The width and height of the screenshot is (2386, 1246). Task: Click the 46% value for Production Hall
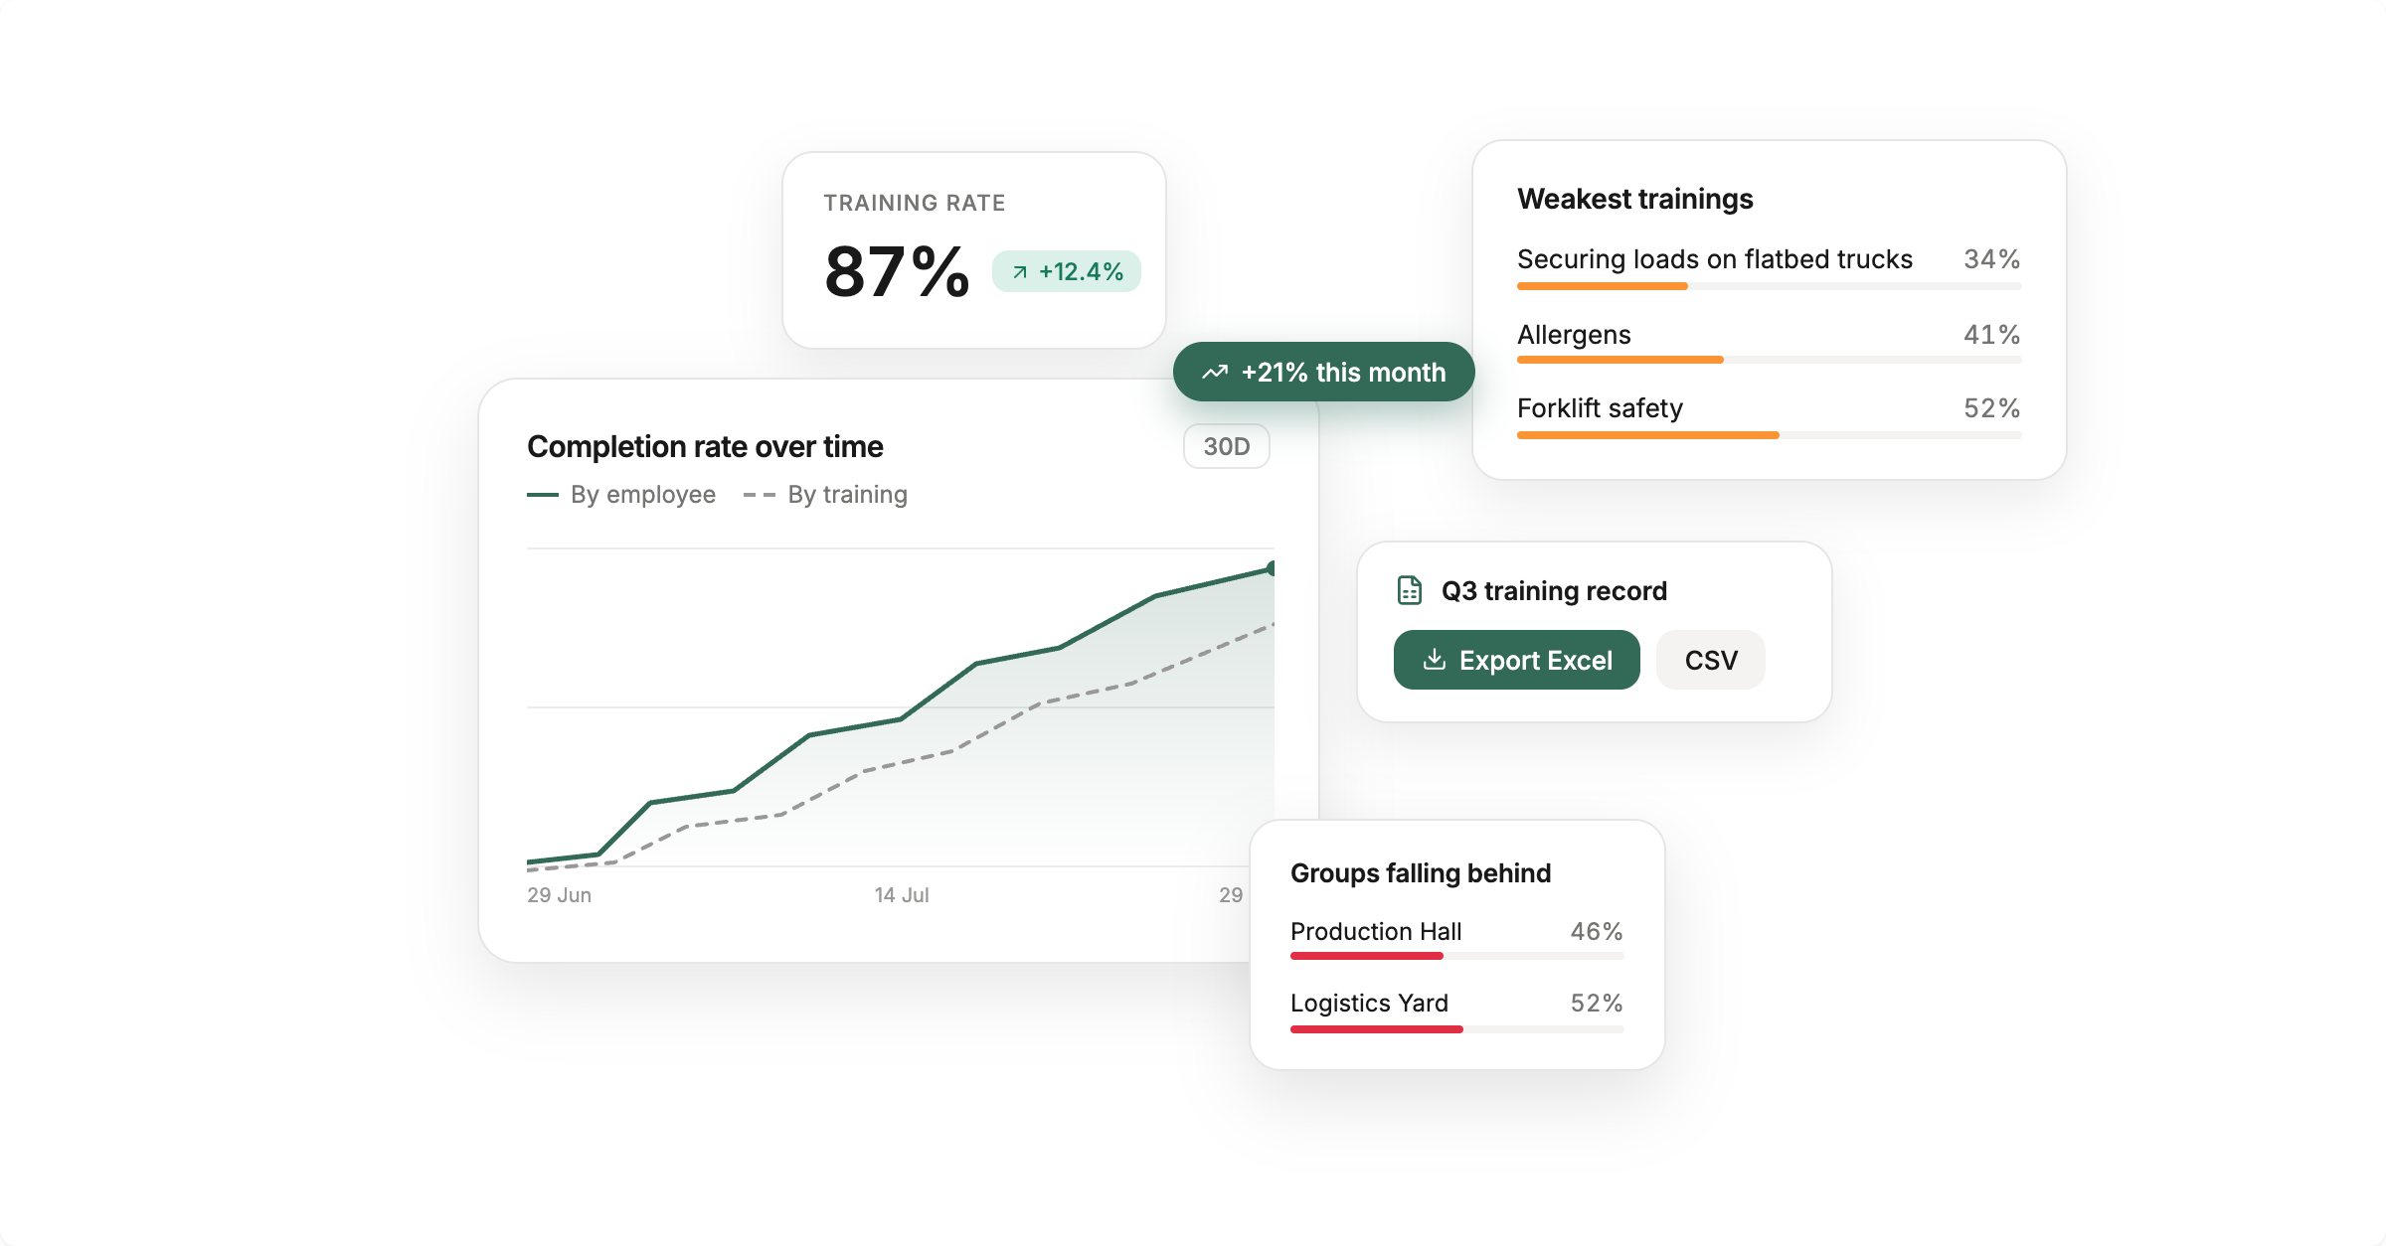tap(1597, 932)
